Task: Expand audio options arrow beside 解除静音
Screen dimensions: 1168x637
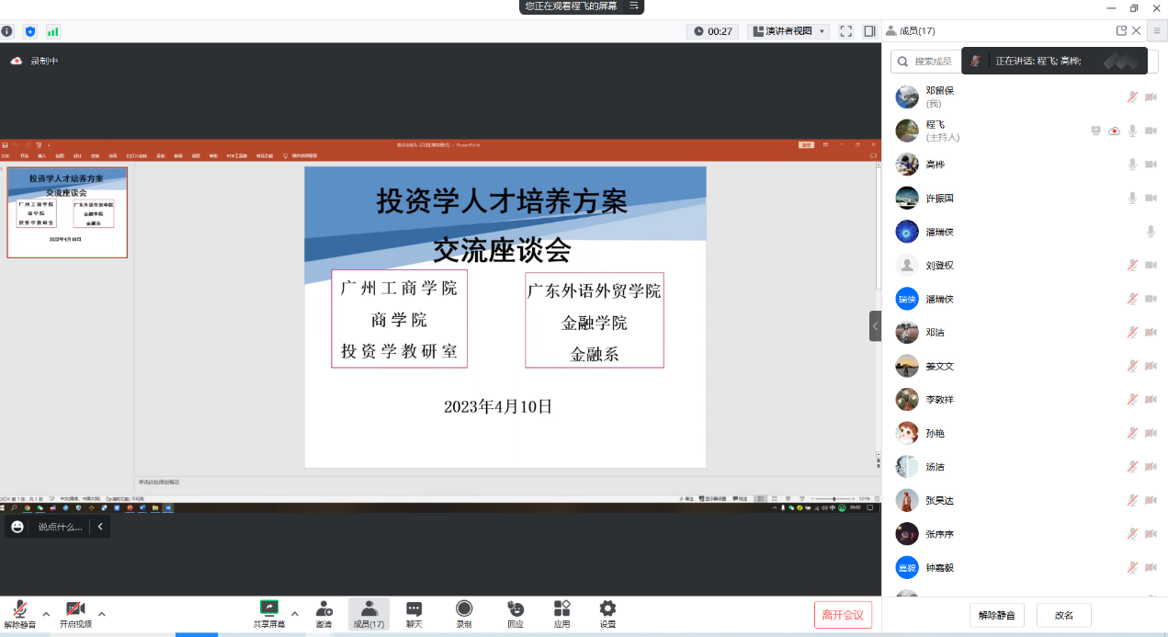Action: 46,614
